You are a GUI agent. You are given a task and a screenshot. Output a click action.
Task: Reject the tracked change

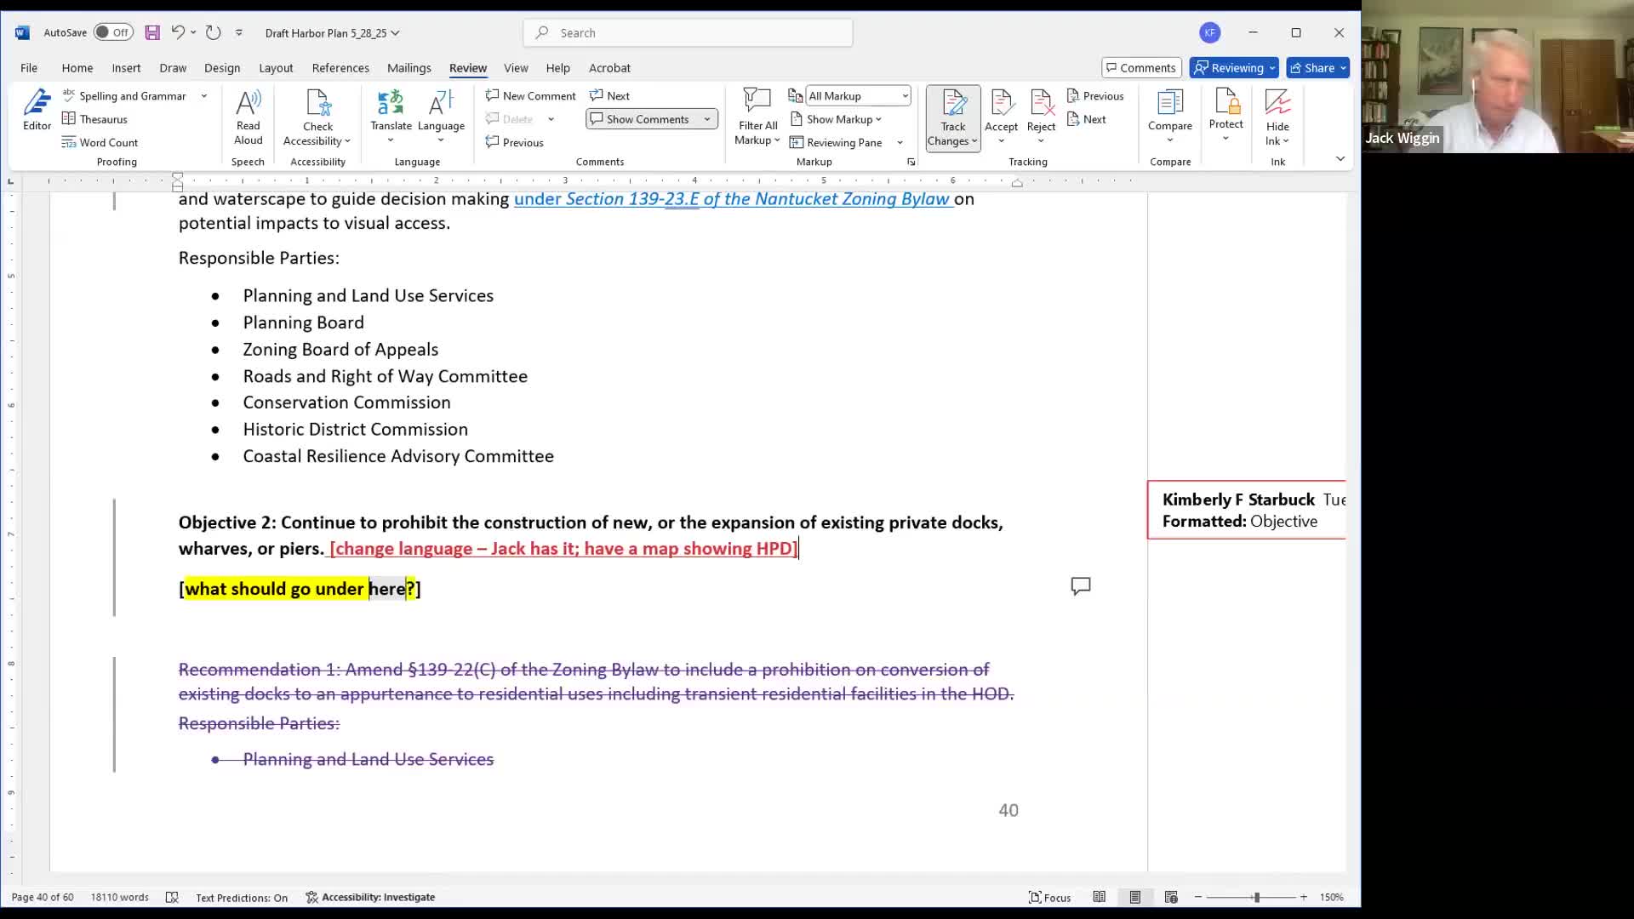(x=1041, y=105)
